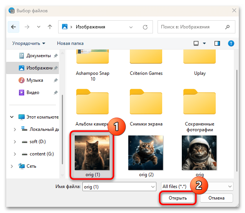
Task: Unpin Документы using its pin icon
Action: coord(55,56)
